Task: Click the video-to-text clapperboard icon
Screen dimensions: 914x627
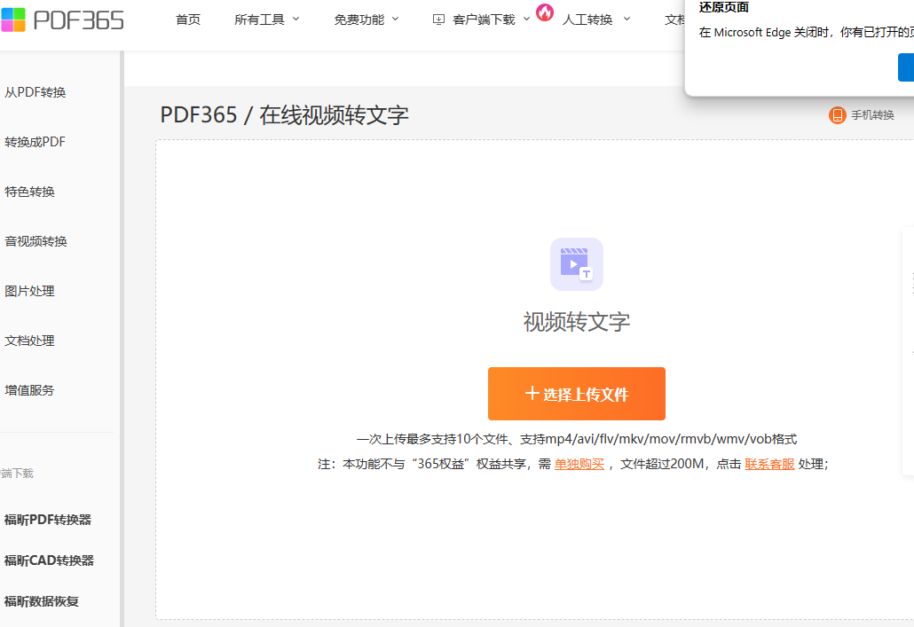Action: (x=577, y=264)
